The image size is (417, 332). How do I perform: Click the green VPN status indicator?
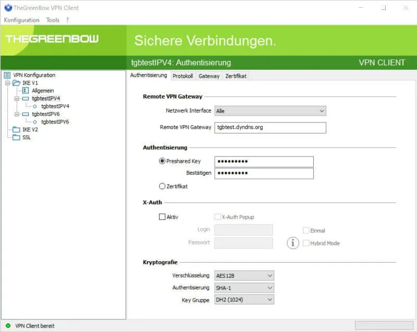(x=8, y=326)
